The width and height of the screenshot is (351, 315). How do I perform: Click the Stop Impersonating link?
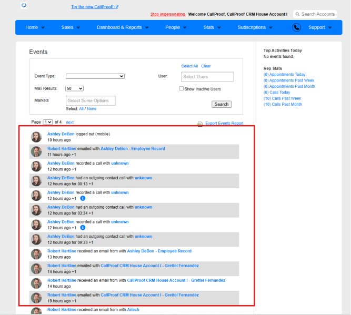pos(168,14)
